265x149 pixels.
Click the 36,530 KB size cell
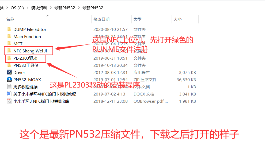[x=186, y=80]
